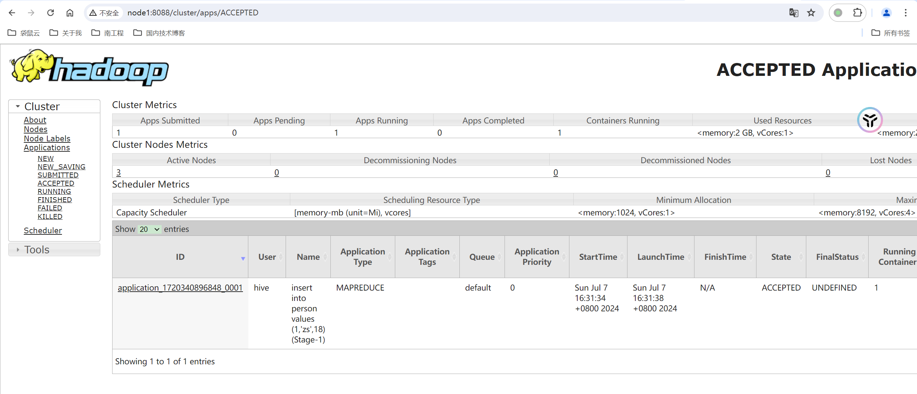Image resolution: width=917 pixels, height=394 pixels.
Task: Filter applications by NEW_SAVING state
Action: [x=62, y=167]
